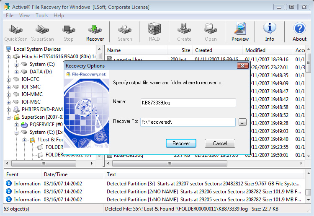Screen dimensions: 314x216
Task: Select the PHILIPS DVD-RAM drive
Action: [38, 109]
